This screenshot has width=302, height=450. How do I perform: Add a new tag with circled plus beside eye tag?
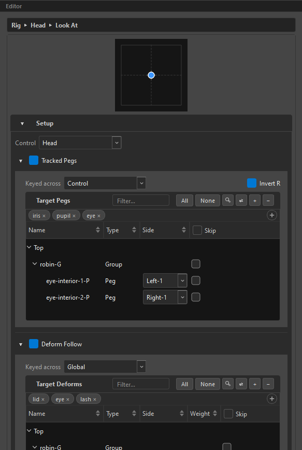point(271,215)
